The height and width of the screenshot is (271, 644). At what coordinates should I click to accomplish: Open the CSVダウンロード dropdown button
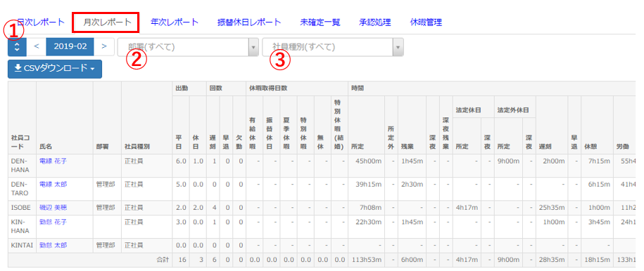55,69
